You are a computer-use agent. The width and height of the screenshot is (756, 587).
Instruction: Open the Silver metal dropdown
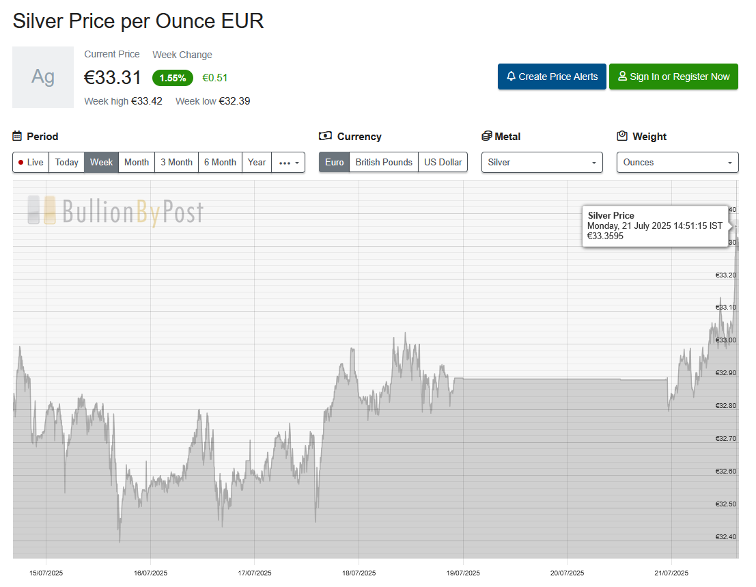coord(542,162)
